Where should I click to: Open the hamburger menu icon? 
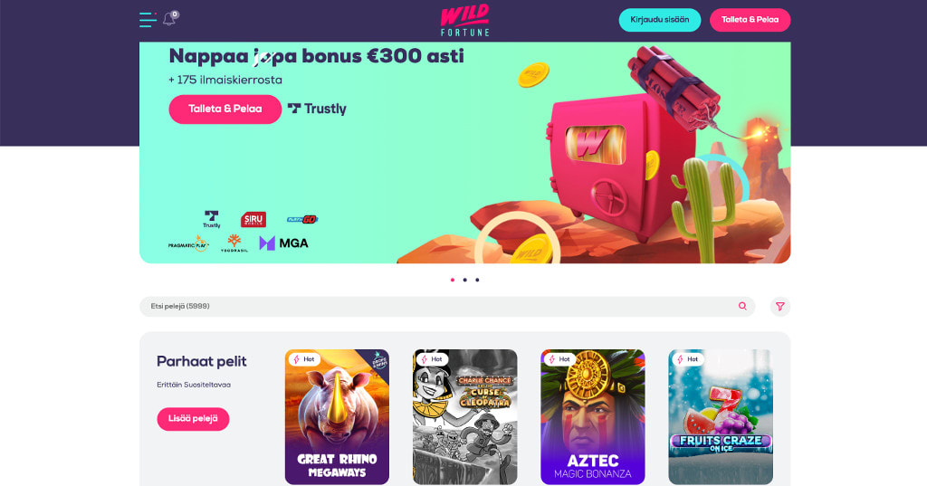coord(148,20)
